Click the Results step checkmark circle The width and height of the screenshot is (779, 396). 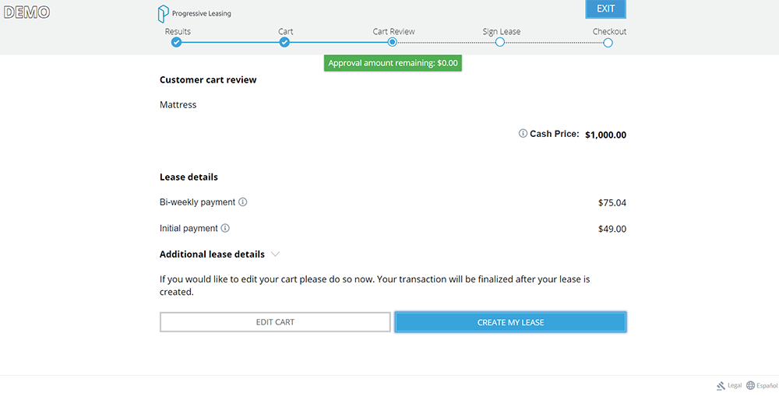[177, 43]
